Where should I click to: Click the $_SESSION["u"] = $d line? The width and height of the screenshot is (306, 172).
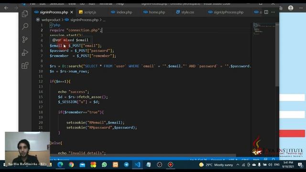78,102
